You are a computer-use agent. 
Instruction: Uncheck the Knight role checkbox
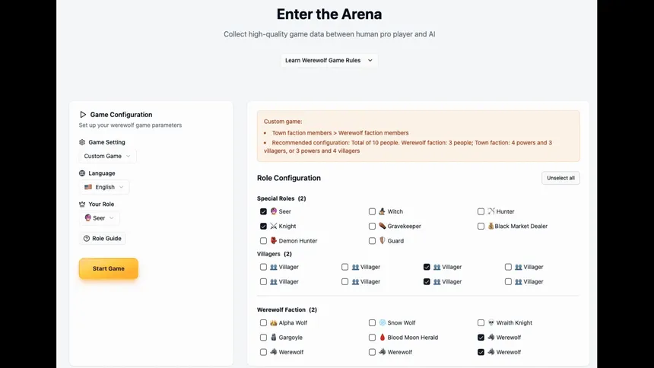(263, 226)
